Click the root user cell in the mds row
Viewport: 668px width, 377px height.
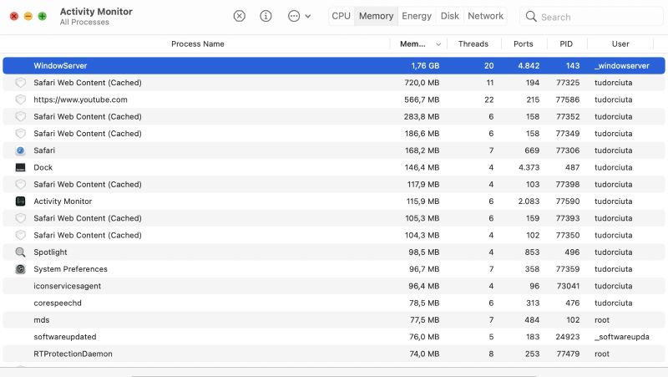[602, 320]
